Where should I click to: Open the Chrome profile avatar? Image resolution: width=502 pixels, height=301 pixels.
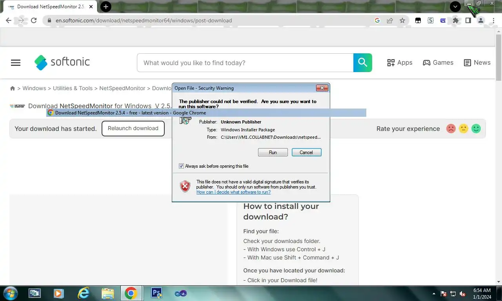tap(481, 20)
